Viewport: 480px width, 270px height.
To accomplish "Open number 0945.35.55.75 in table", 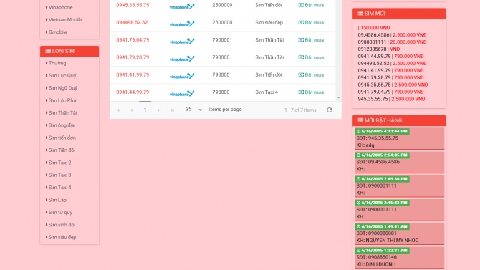I will 133,5.
